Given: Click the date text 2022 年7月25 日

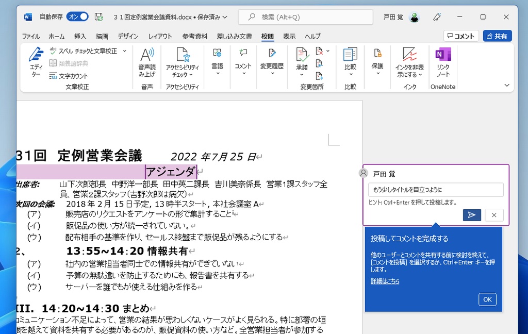Looking at the screenshot, I should [213, 157].
